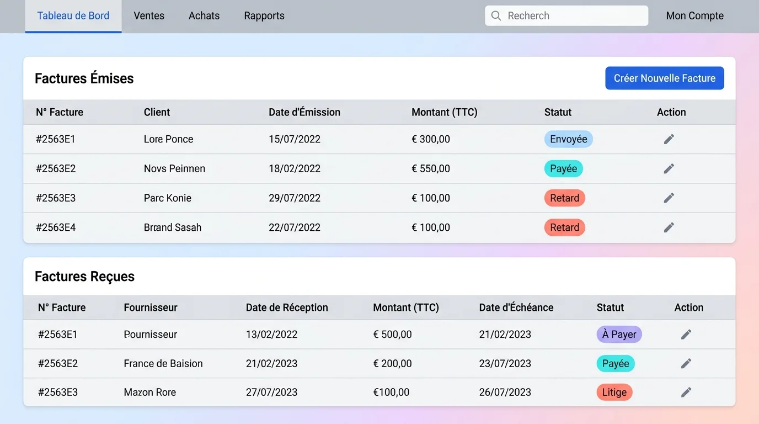Click the Payée badge for France de Baision

tap(615, 363)
